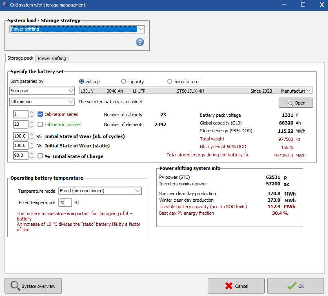Viewport: 328px width, 296px height.
Task: Select sort batteries by manufacturer
Action: click(170, 82)
